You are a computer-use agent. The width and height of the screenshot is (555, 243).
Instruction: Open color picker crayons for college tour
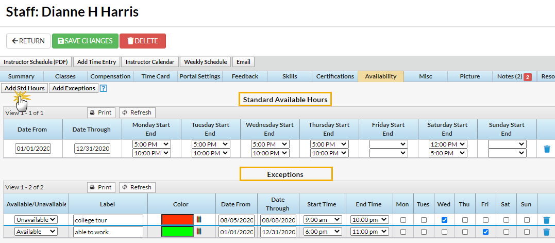click(198, 220)
